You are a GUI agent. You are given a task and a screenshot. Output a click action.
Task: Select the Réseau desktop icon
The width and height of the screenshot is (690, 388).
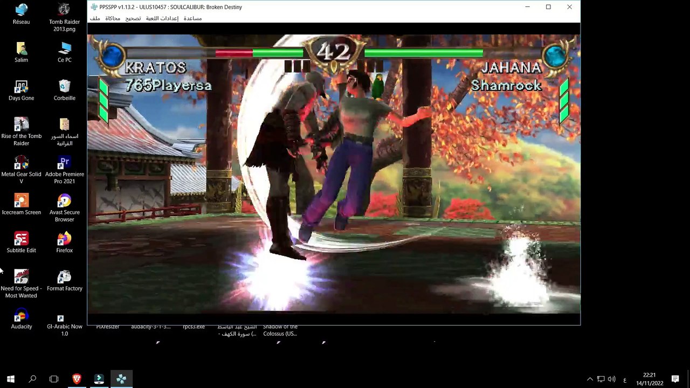[x=22, y=14]
